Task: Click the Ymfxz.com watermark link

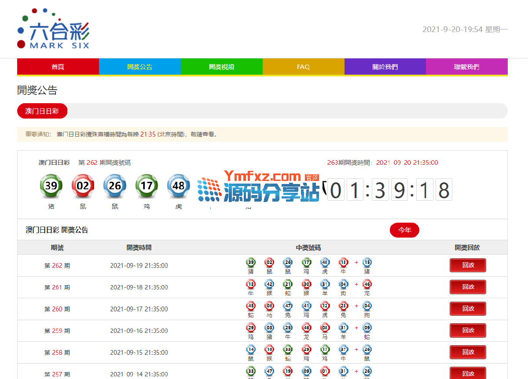Action: pyautogui.click(x=263, y=177)
